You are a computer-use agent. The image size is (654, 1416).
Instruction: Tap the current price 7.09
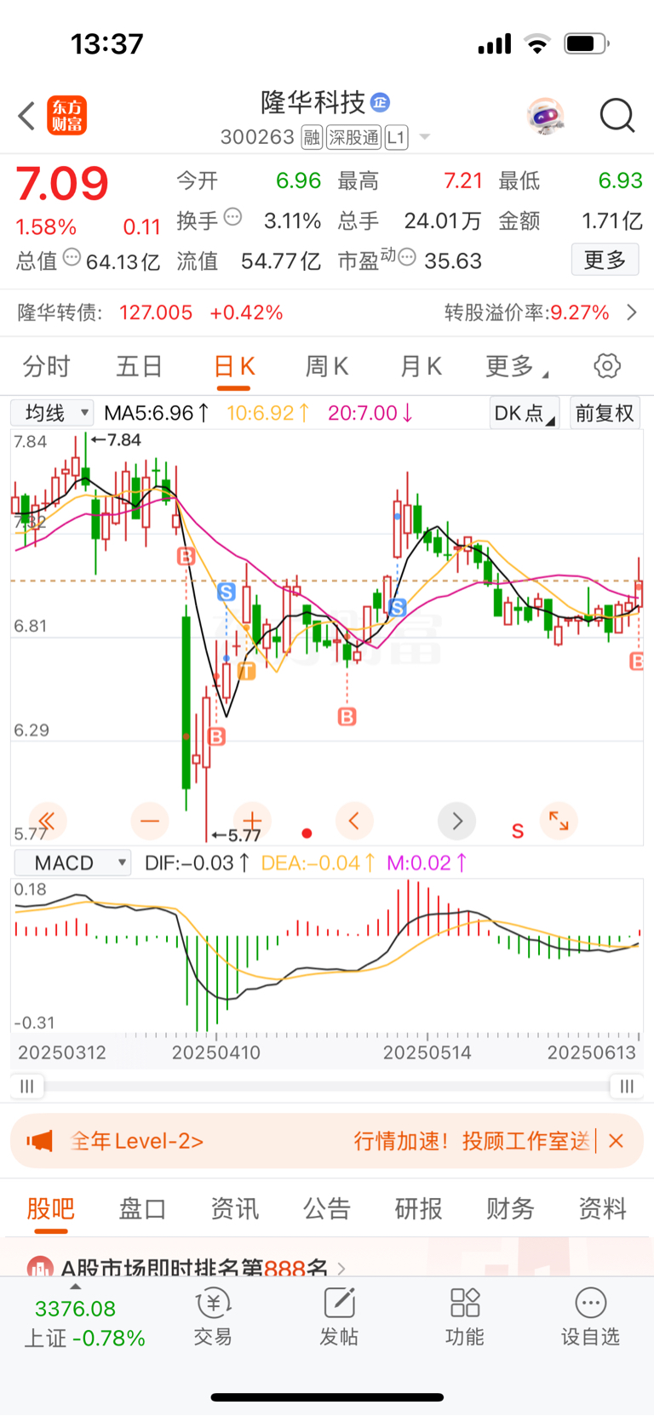point(62,183)
